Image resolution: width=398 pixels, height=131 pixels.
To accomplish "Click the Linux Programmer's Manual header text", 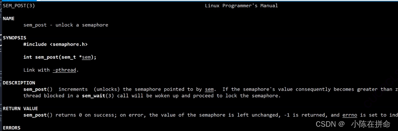I will (241, 5).
